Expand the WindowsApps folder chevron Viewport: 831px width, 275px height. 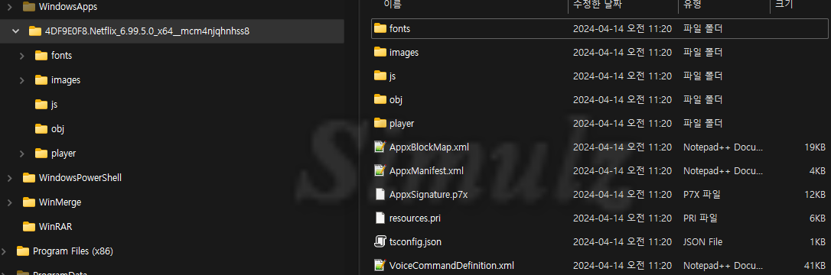pos(9,7)
